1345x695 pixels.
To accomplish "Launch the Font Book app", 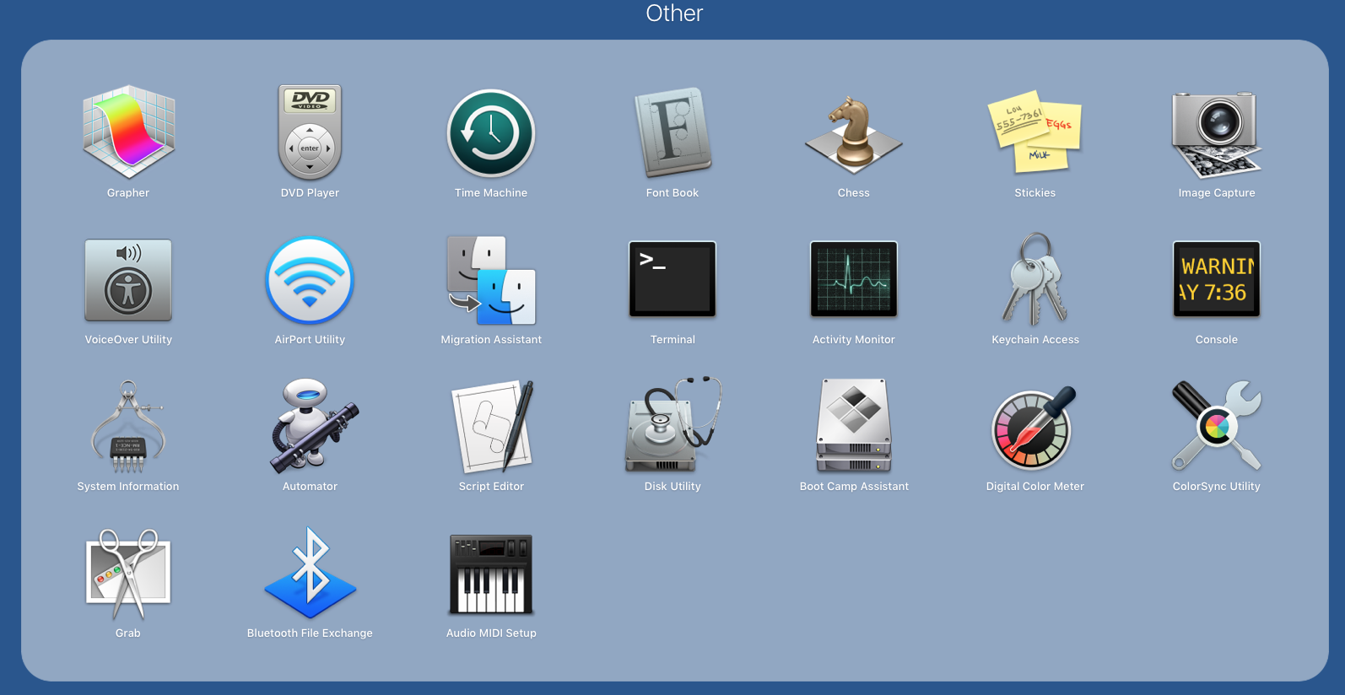I will tap(672, 132).
